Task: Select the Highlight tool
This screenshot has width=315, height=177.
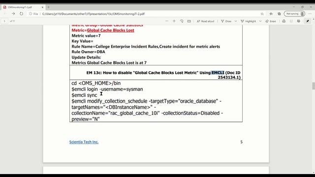Action: point(248,21)
